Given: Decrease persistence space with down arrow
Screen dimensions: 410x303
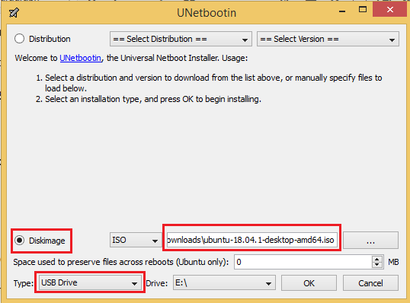Looking at the screenshot, I should 376,265.
